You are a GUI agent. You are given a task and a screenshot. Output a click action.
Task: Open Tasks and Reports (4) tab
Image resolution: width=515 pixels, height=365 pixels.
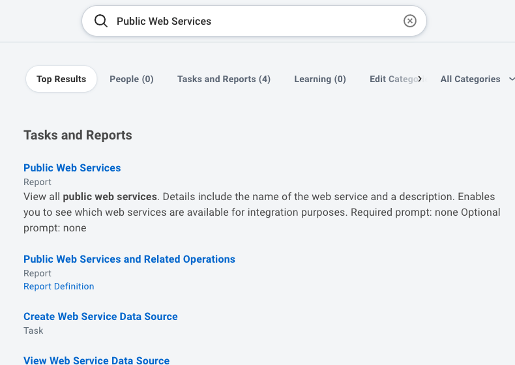pos(224,79)
